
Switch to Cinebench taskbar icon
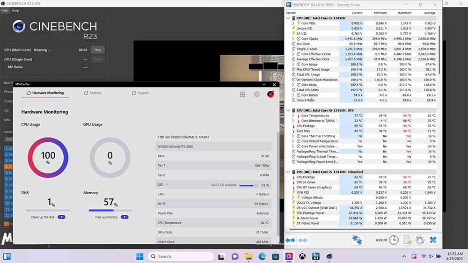coord(329,256)
